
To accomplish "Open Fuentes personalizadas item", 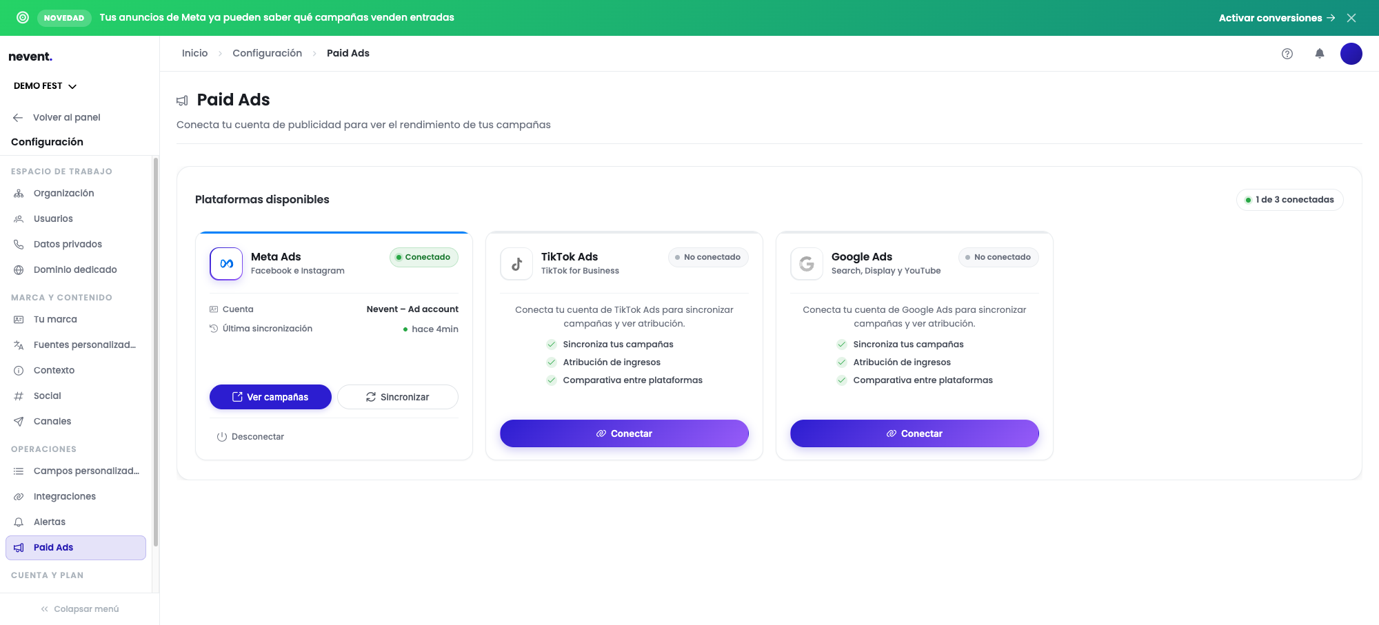I will [x=76, y=345].
